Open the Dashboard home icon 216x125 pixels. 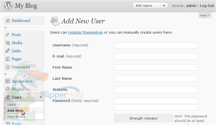pos(8,21)
